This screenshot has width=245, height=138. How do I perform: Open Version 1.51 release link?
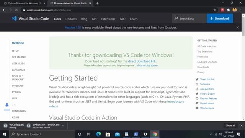pyautogui.click(x=73, y=27)
